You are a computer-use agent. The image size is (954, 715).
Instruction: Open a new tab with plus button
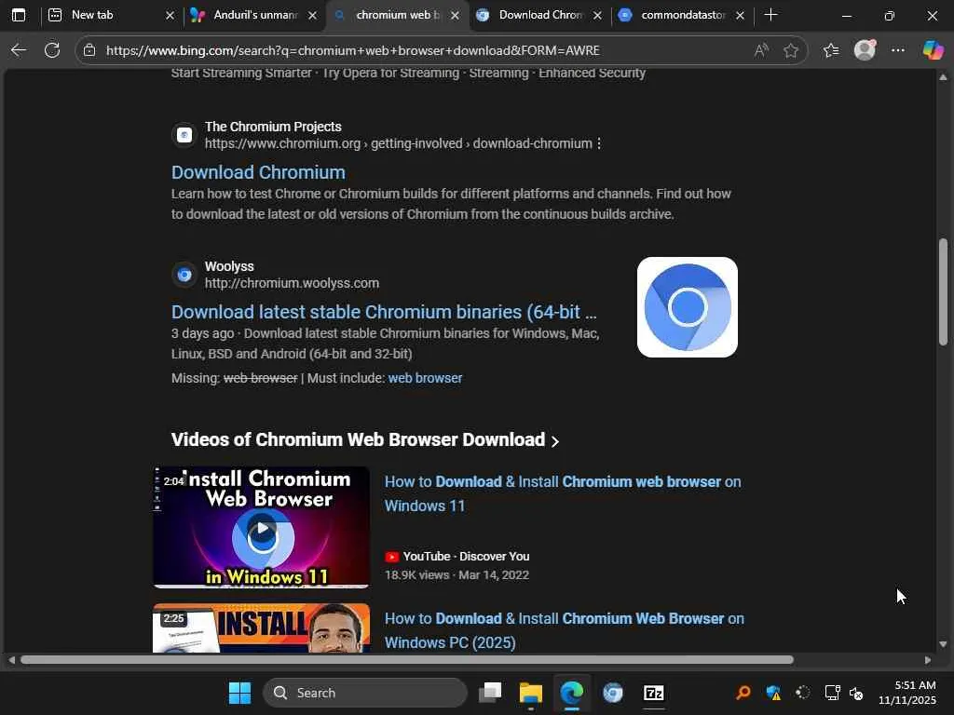tap(770, 15)
